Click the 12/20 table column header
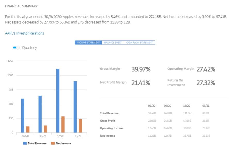This screenshot has height=148, width=232. point(187,106)
